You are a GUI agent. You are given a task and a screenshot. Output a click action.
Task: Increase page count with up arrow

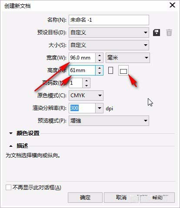[x=87, y=81]
